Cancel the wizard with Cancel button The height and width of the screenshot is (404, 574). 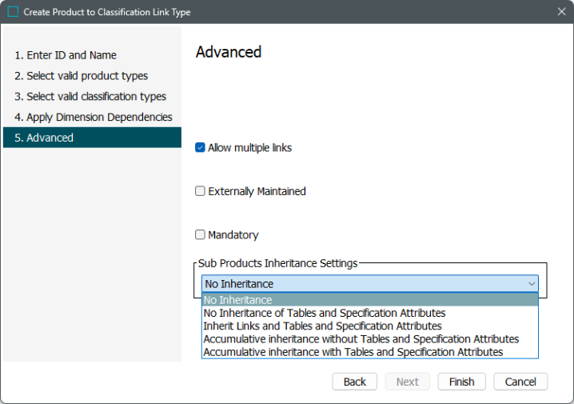point(520,382)
